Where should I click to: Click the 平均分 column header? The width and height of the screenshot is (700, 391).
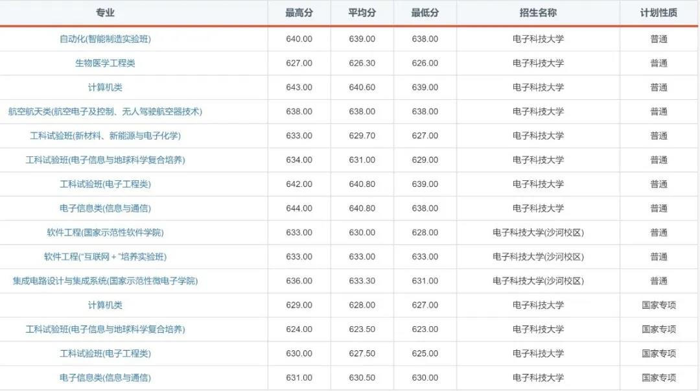(x=362, y=12)
